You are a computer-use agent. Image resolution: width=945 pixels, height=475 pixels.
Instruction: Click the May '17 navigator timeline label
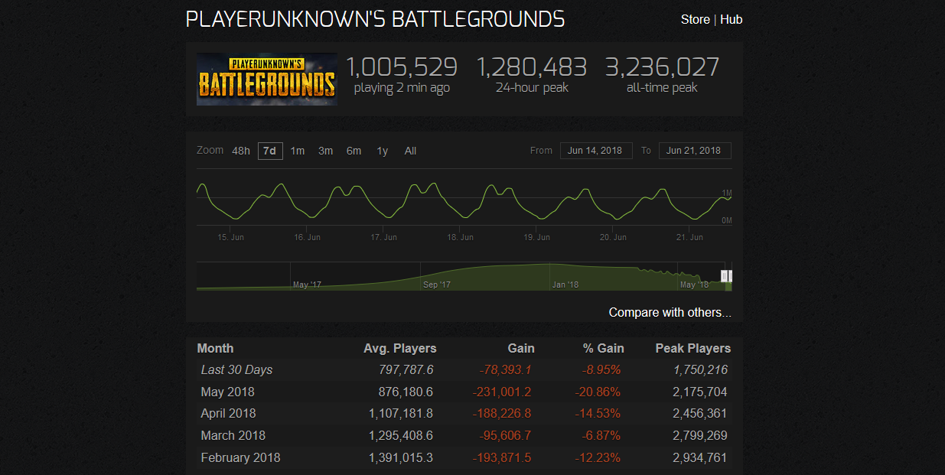pyautogui.click(x=307, y=285)
